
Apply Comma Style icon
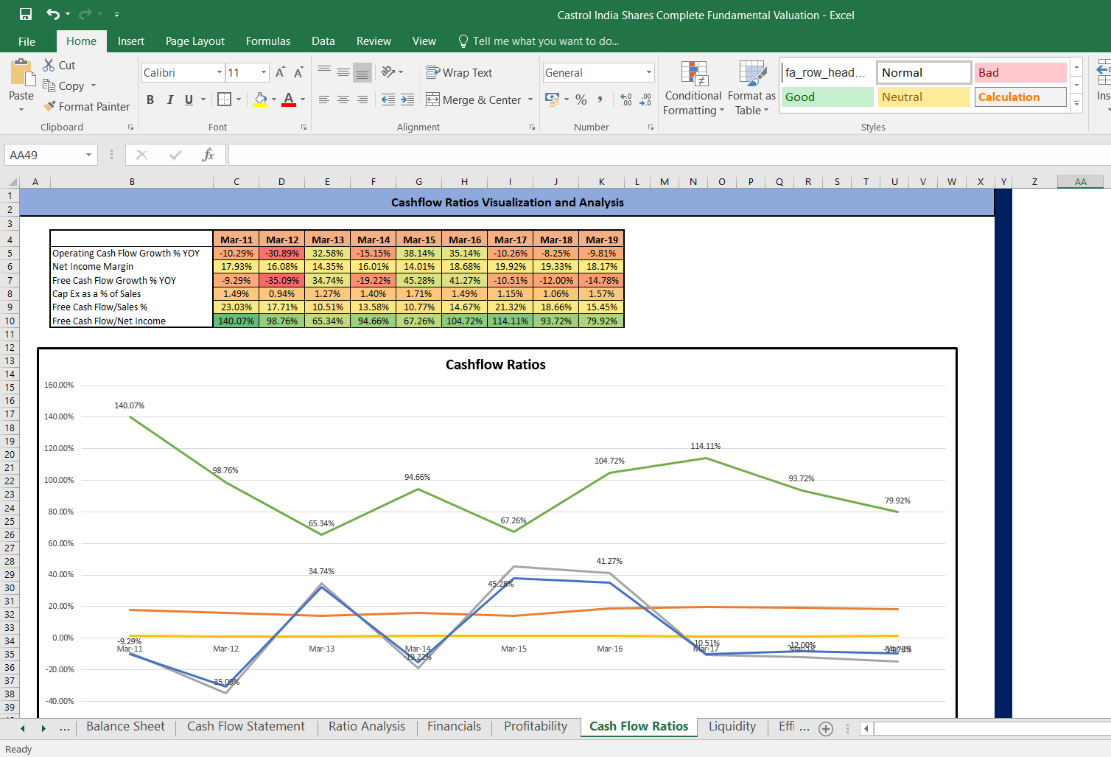tap(600, 100)
